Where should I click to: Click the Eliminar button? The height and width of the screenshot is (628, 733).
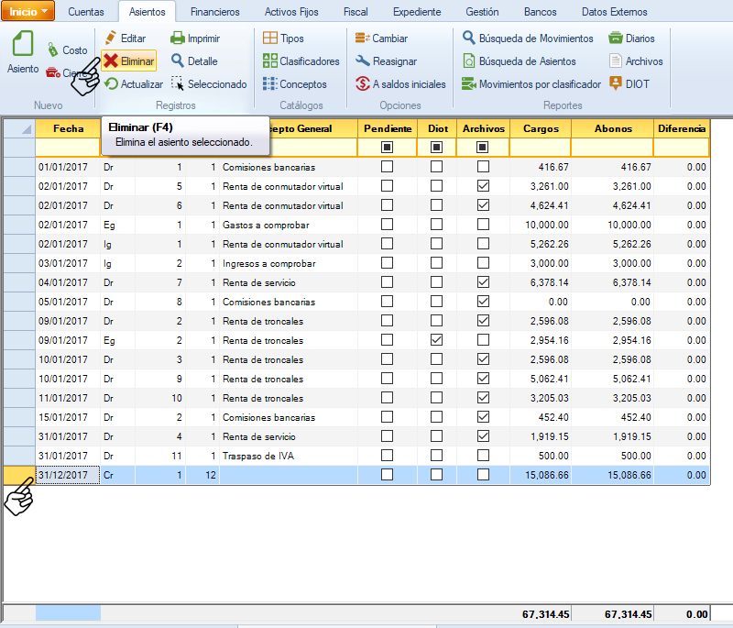128,61
